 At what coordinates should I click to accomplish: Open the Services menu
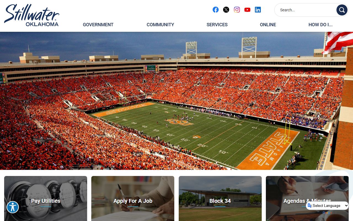(217, 25)
